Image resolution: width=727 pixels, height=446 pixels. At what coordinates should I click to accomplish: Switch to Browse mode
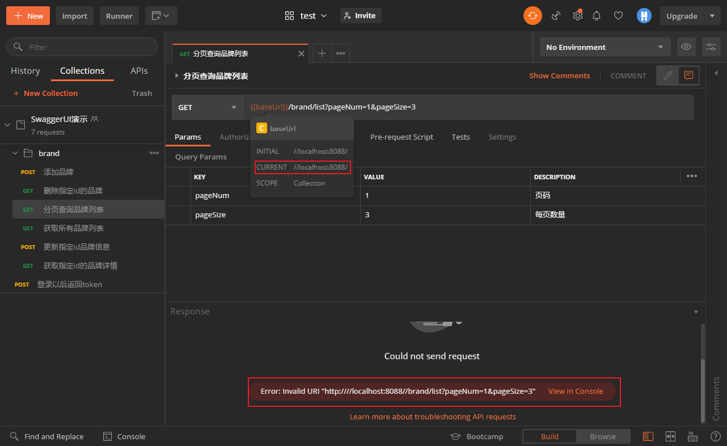point(603,436)
